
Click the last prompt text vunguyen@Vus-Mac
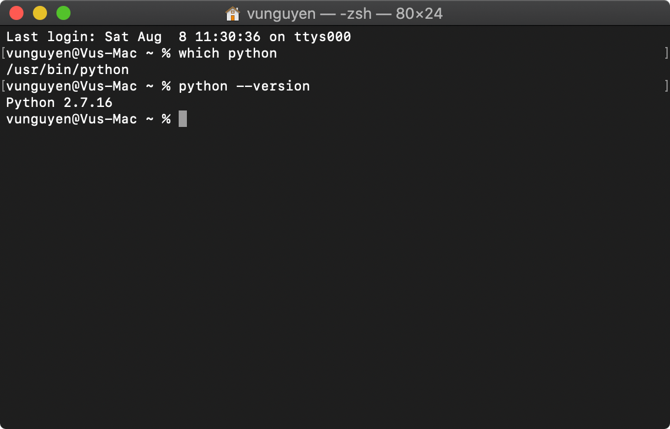tap(71, 119)
